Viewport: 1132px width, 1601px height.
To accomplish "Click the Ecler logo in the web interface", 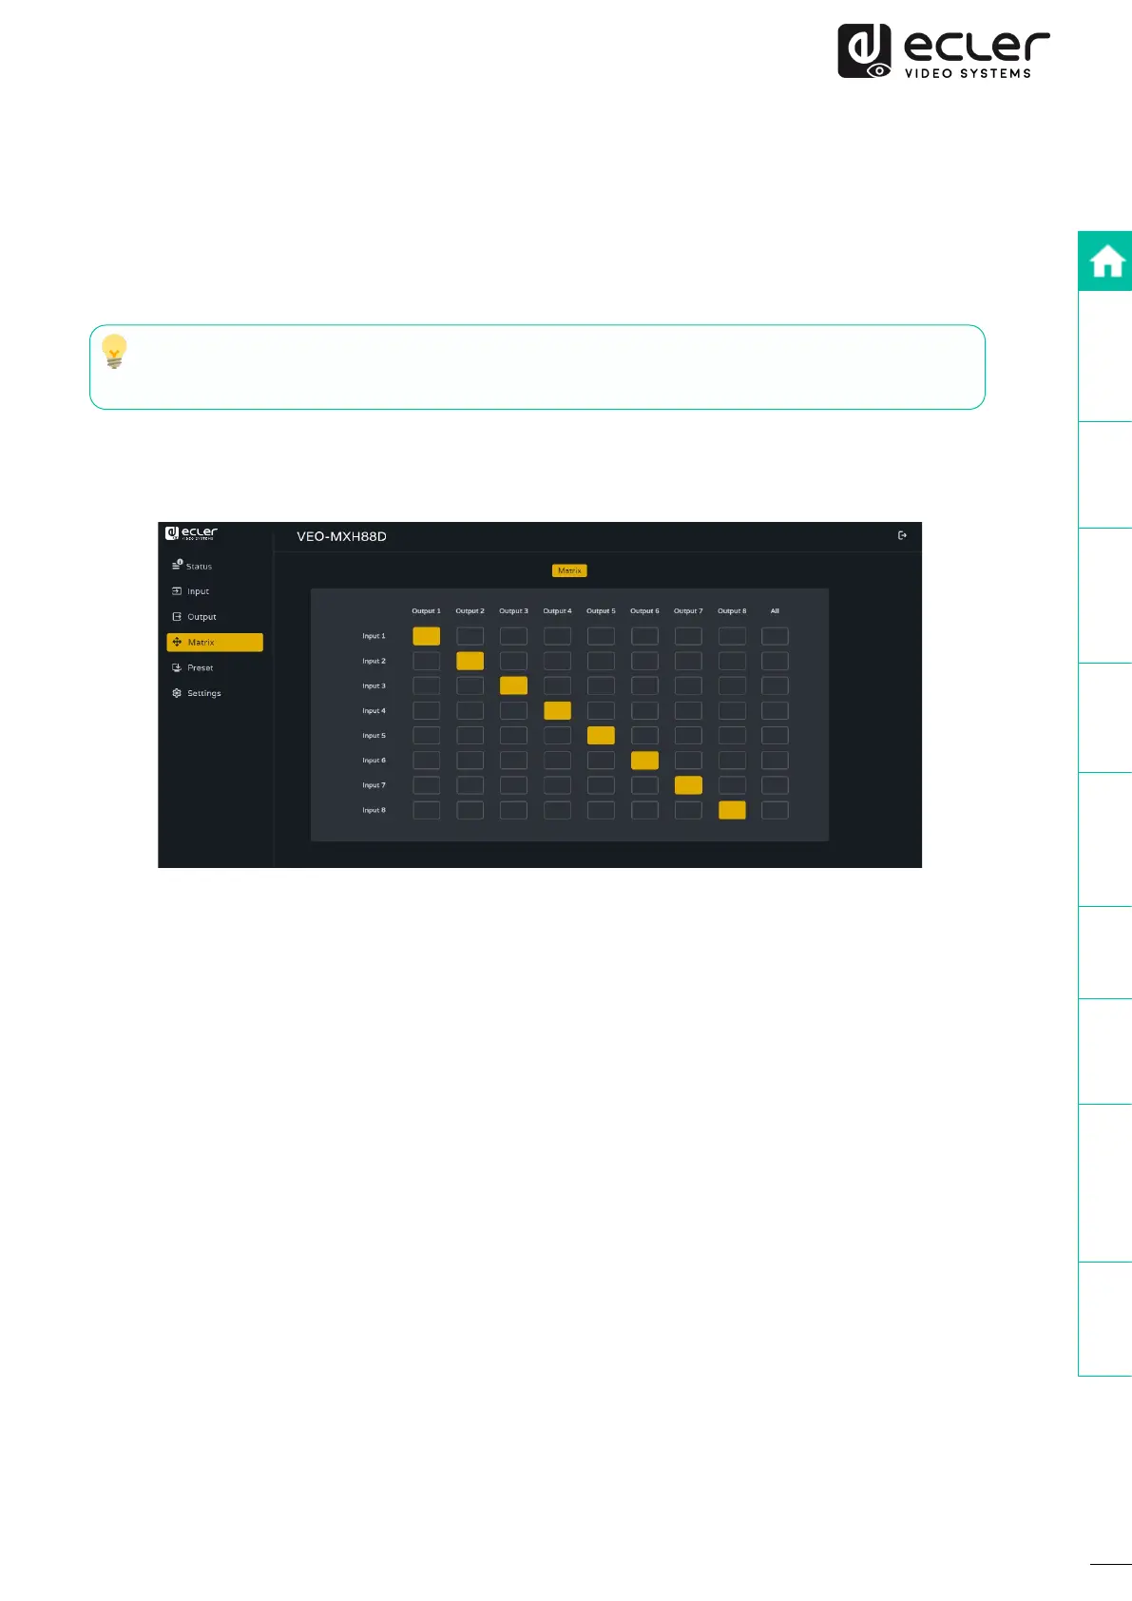I will point(191,533).
